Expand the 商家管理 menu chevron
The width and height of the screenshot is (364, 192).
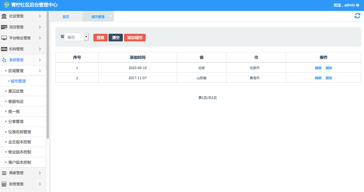pyautogui.click(x=40, y=173)
